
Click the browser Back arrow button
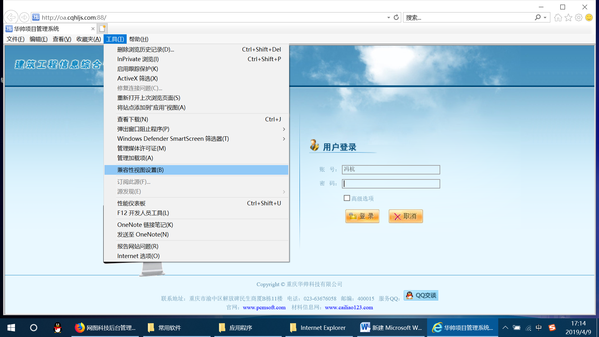(11, 17)
